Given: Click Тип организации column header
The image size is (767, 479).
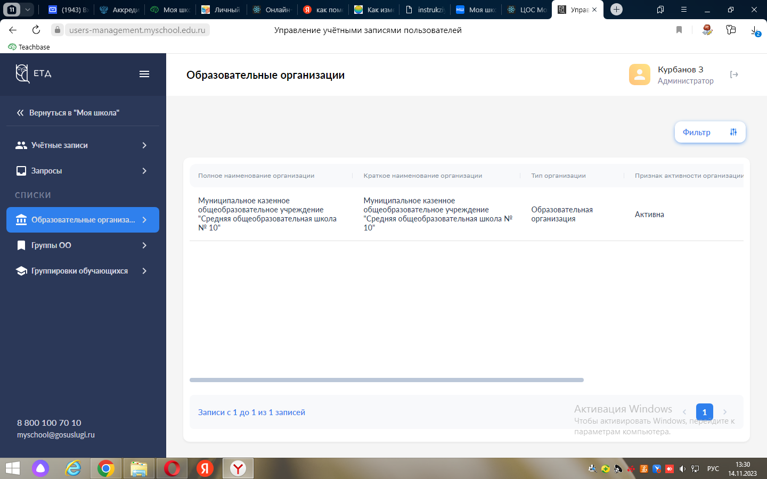Looking at the screenshot, I should (x=558, y=176).
